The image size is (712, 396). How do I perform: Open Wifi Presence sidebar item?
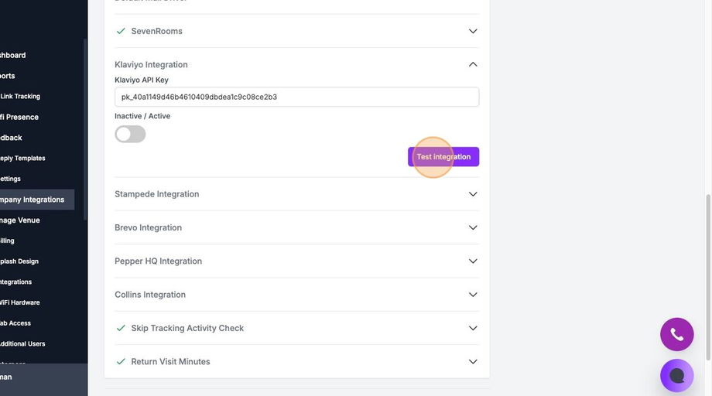point(19,117)
